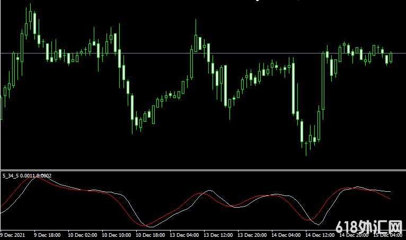Viewport: 406px width, 240px height.
Task: Select the 10 Dec 02:00 time axis label
Action: pyautogui.click(x=82, y=235)
